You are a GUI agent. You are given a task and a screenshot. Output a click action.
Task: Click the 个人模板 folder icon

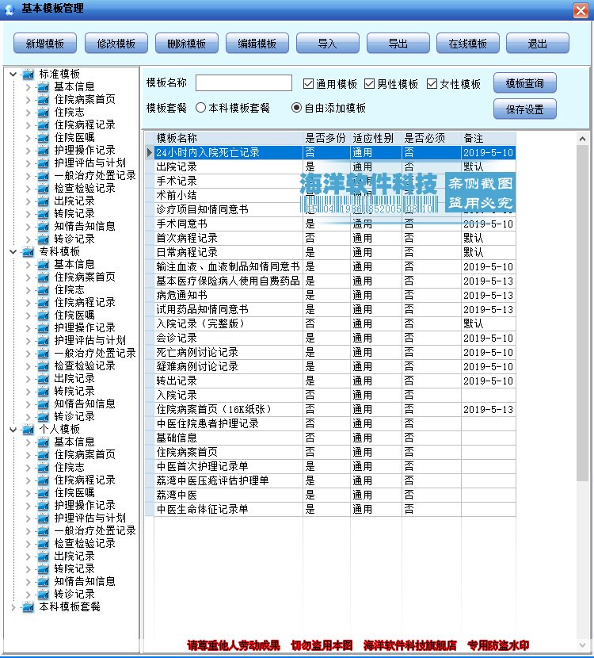point(29,430)
